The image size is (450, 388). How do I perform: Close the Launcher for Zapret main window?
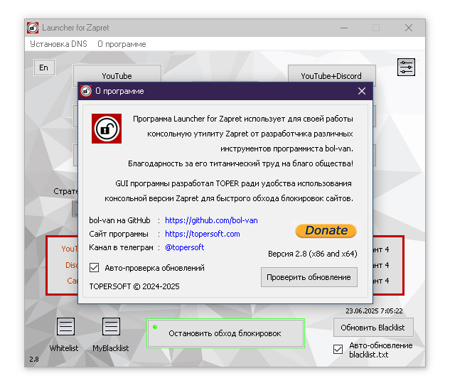tap(409, 28)
